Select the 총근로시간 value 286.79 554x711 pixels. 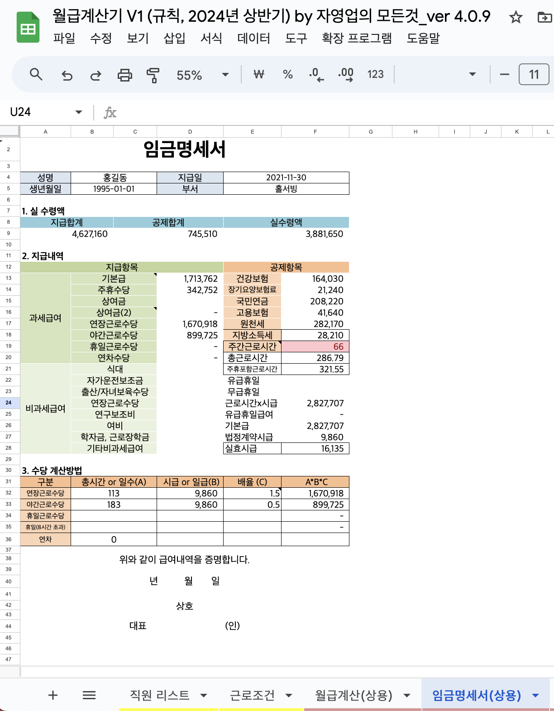click(315, 358)
